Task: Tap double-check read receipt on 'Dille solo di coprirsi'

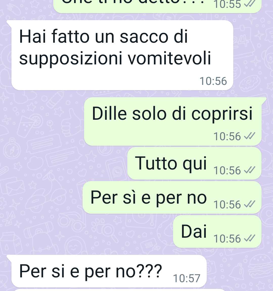Action: point(249,136)
